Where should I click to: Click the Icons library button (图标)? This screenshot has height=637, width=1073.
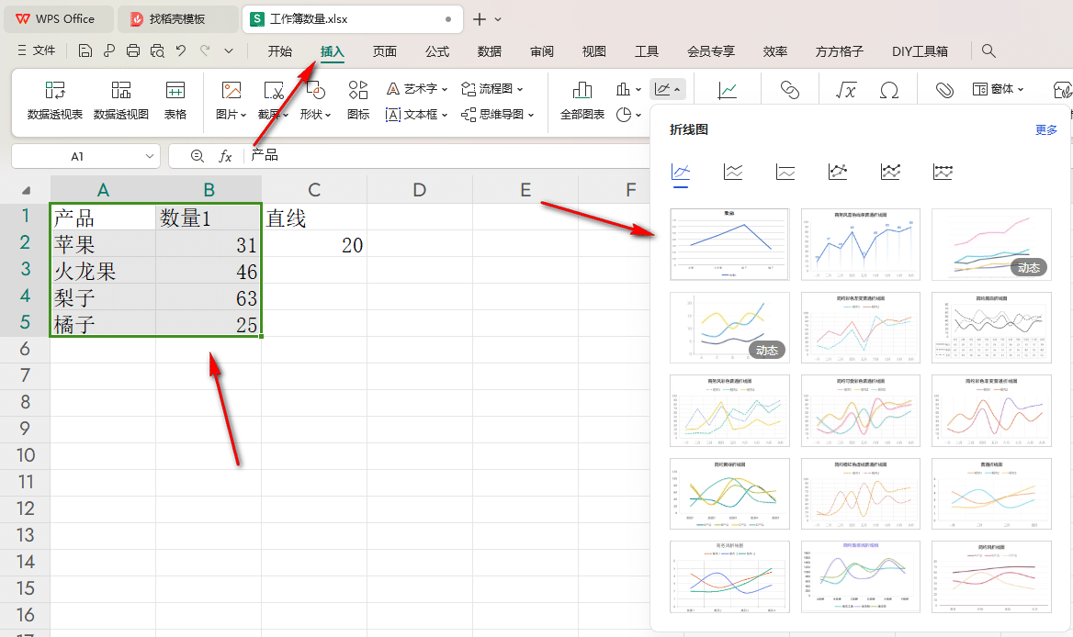point(358,100)
